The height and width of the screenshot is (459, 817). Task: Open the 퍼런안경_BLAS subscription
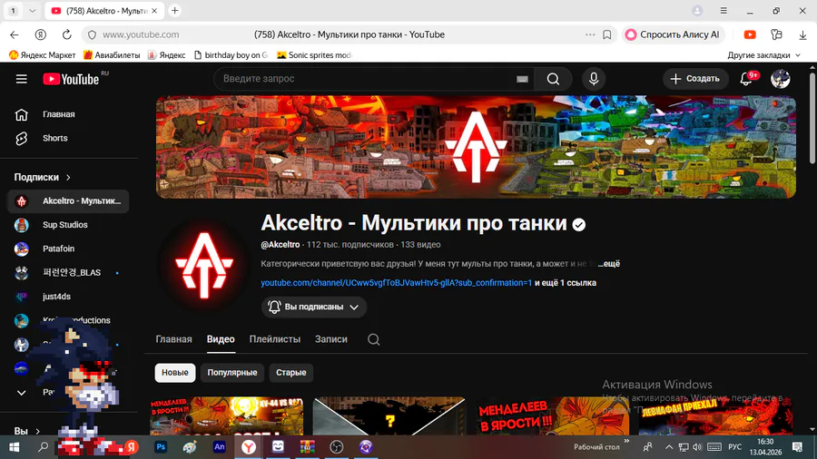pyautogui.click(x=68, y=273)
